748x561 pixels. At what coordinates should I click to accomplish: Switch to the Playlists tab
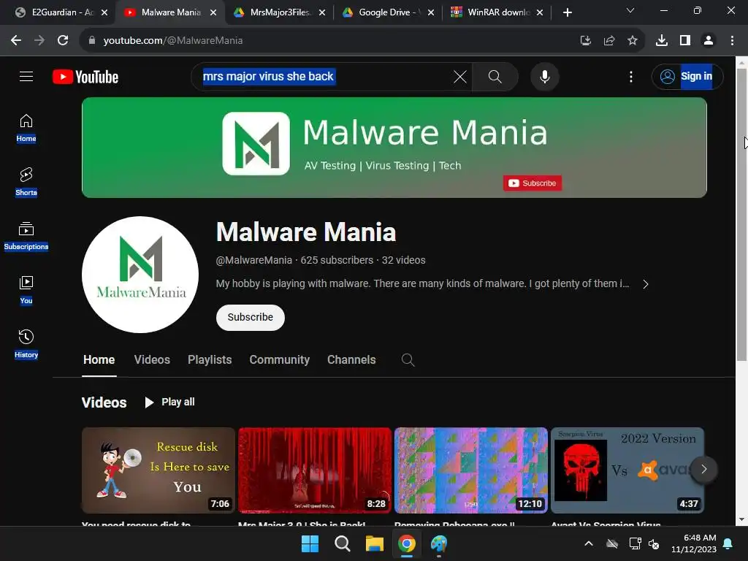(210, 359)
